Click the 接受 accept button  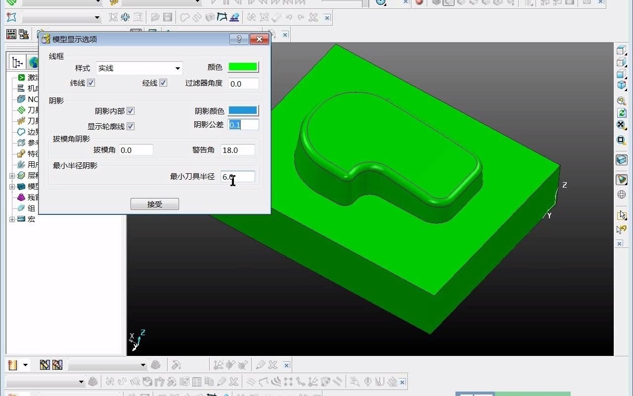tap(155, 204)
